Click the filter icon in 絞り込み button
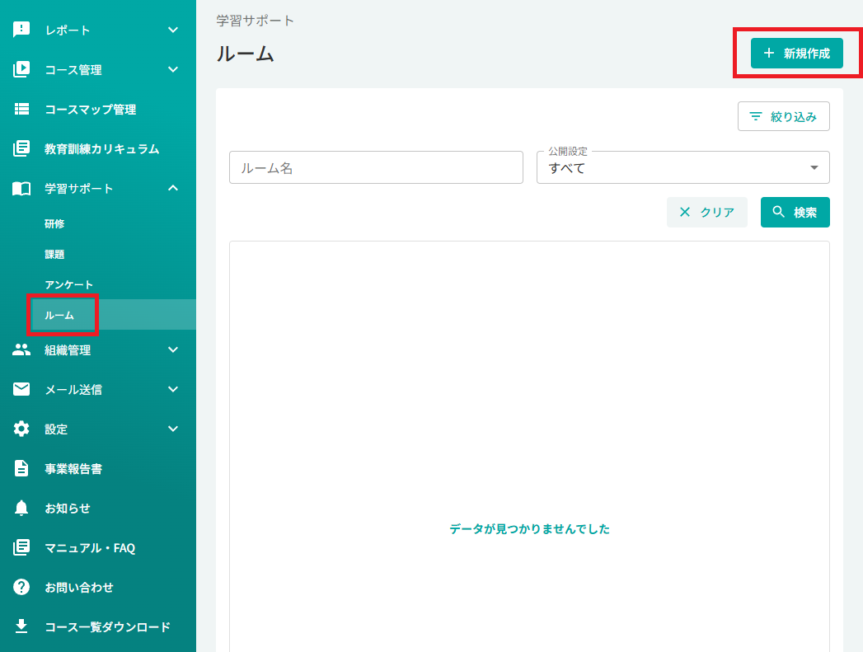Viewport: 863px width, 652px height. pyautogui.click(x=756, y=116)
